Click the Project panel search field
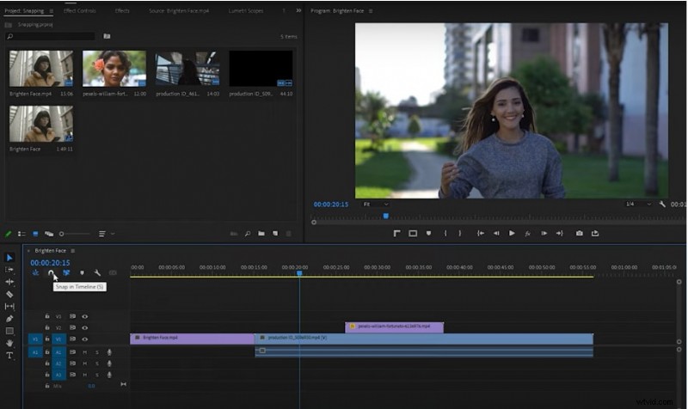This screenshot has height=409, width=688. pos(51,36)
